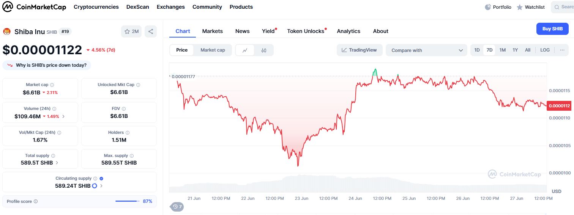Switch to the Analytics tab
The width and height of the screenshot is (574, 215).
(x=348, y=31)
